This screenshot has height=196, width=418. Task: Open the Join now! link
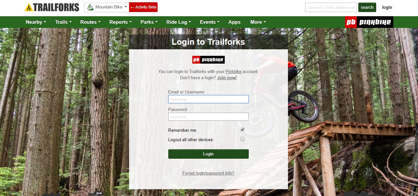[227, 78]
